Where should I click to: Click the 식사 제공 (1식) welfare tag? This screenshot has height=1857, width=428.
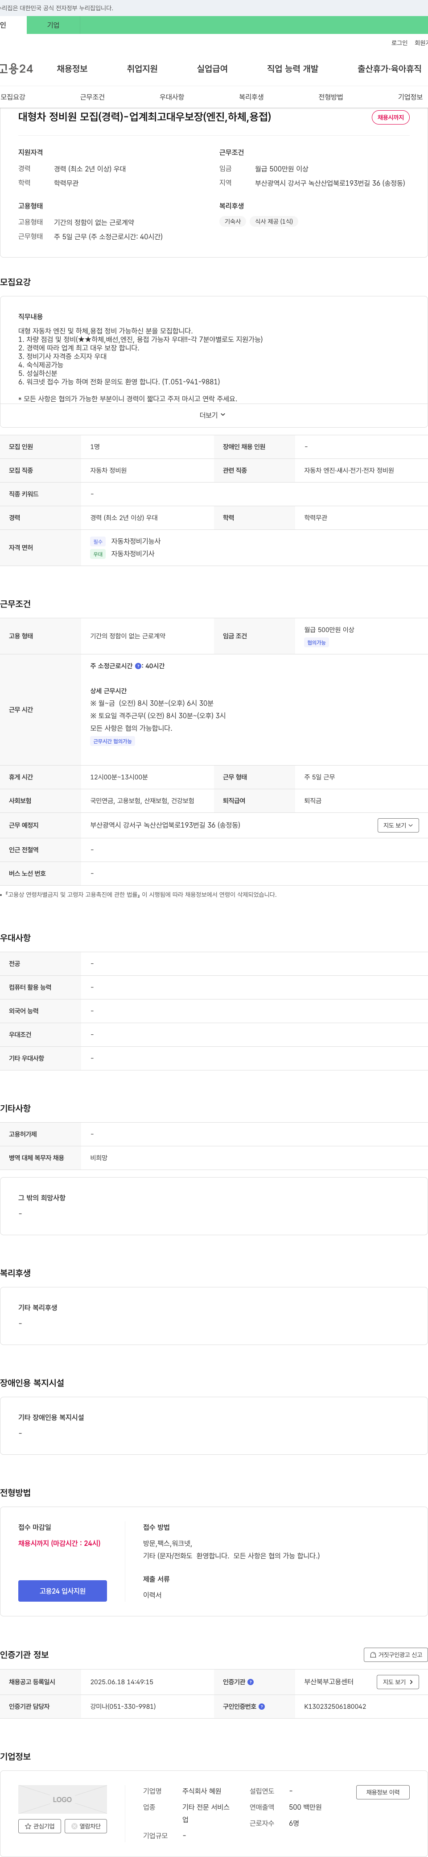(274, 221)
